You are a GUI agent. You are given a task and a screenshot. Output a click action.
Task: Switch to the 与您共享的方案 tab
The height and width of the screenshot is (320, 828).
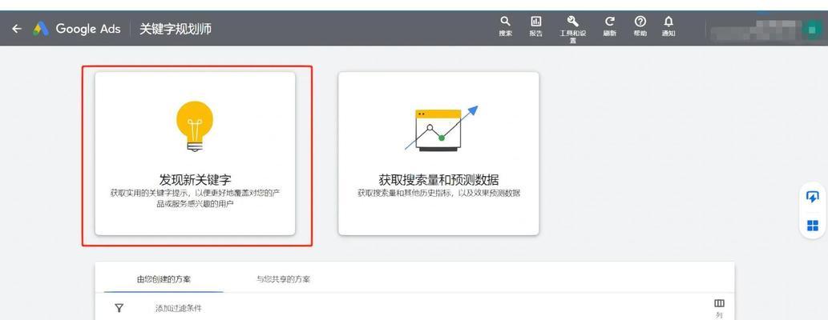(x=283, y=279)
